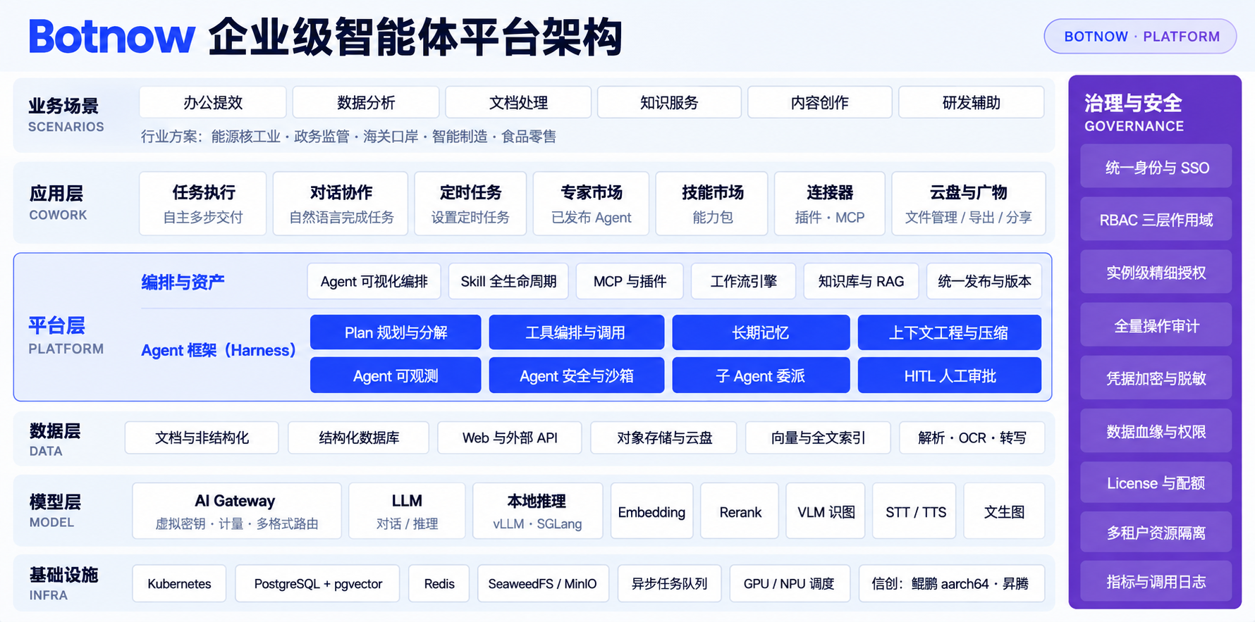This screenshot has height=622, width=1255.
Task: Select the 文档与非结构化 data box
Action: [202, 437]
